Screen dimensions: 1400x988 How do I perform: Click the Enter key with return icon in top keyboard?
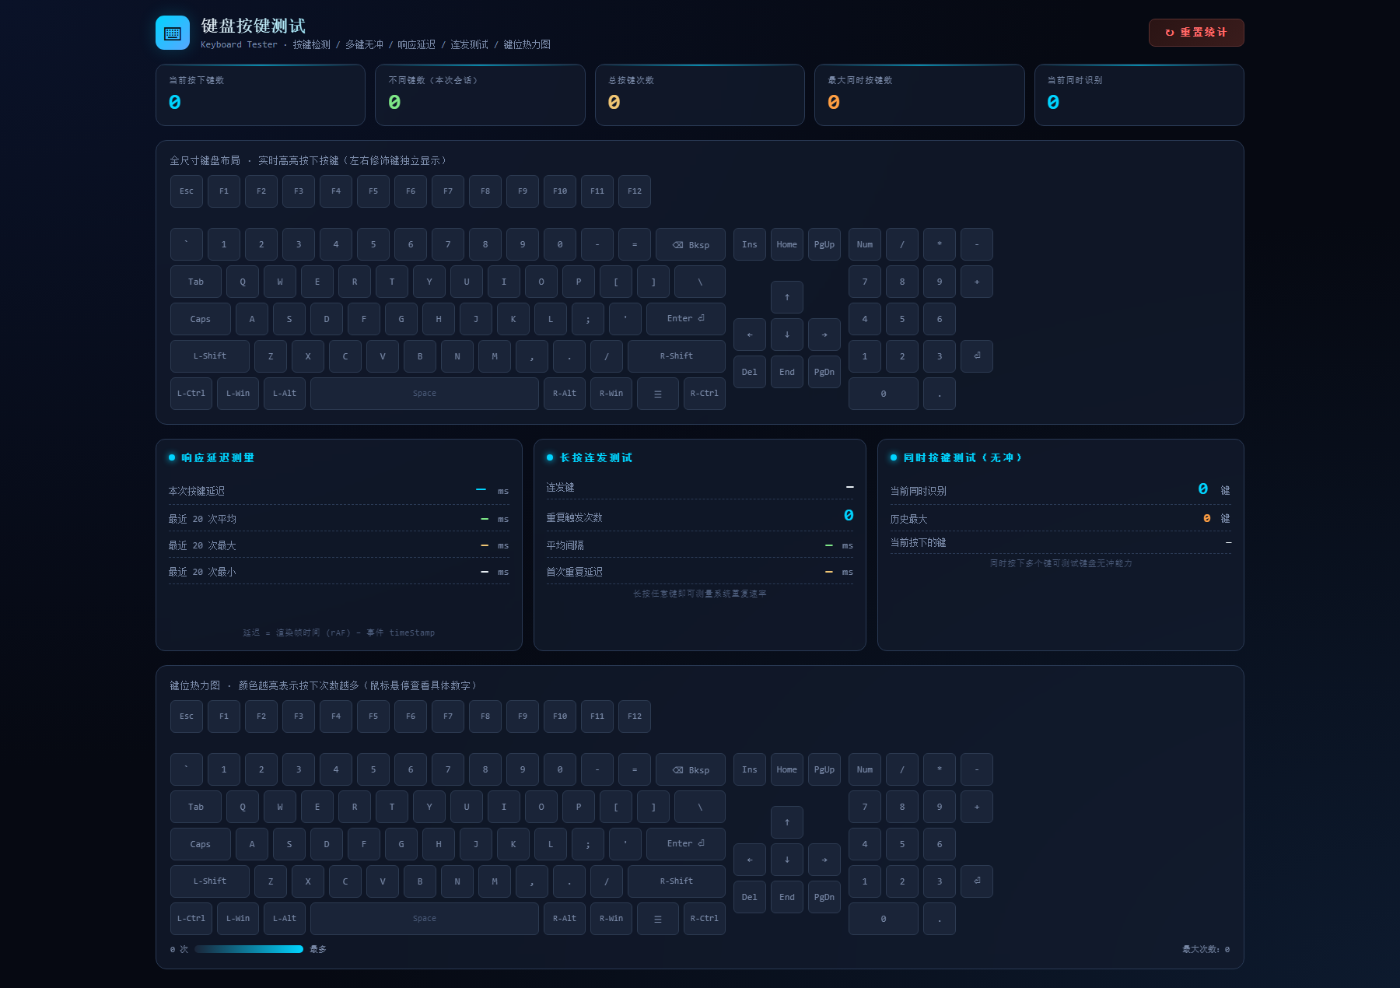686,319
